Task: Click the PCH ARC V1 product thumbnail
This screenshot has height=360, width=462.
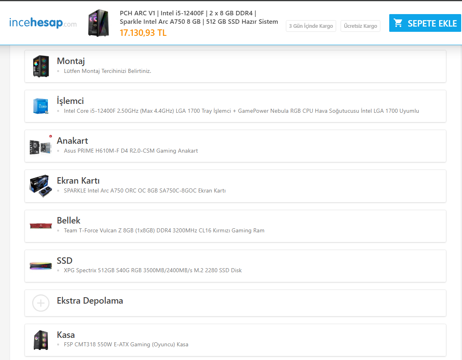Action: [99, 23]
